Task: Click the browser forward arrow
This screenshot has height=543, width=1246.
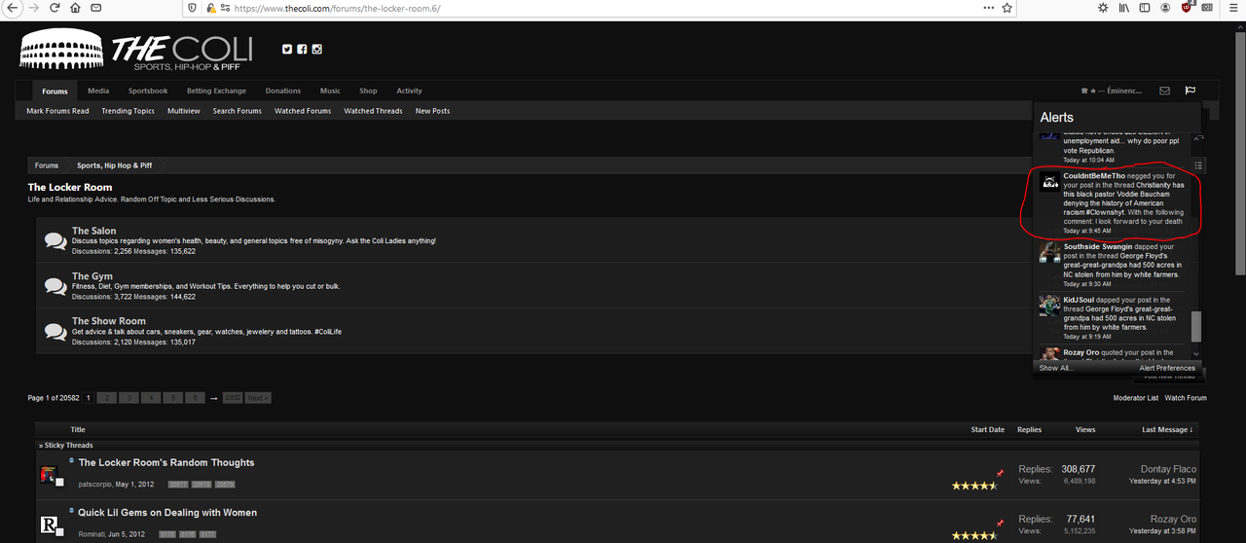Action: point(32,7)
